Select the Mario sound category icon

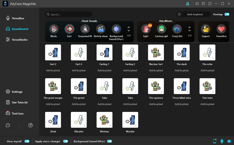coord(54,29)
